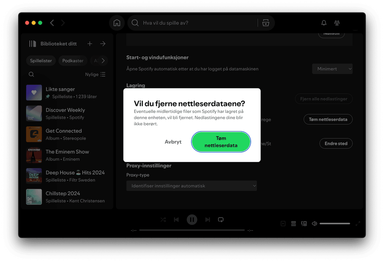
Task: Open the Minimert startup dropdown
Action: click(332, 69)
